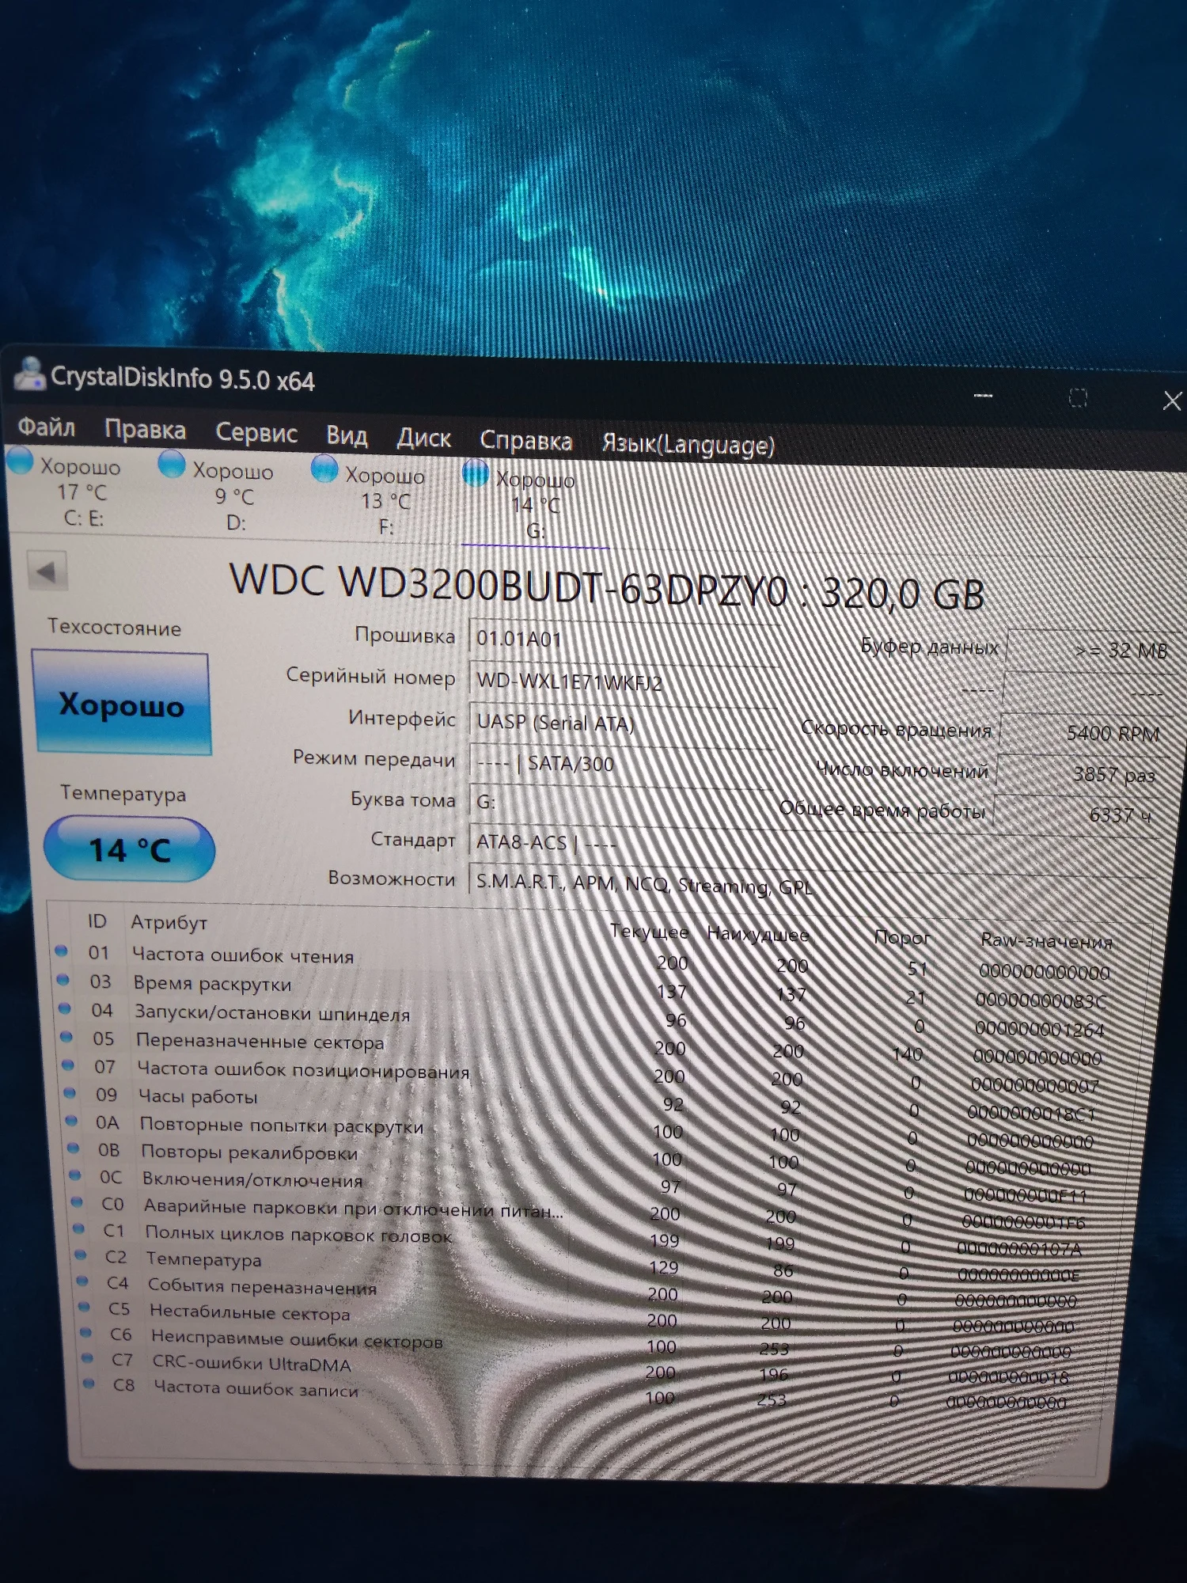Click the status dot for attribute C2

pyautogui.click(x=80, y=1255)
